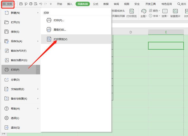Select 打印(P) in the file menu
This screenshot has width=188, height=136.
click(x=21, y=70)
